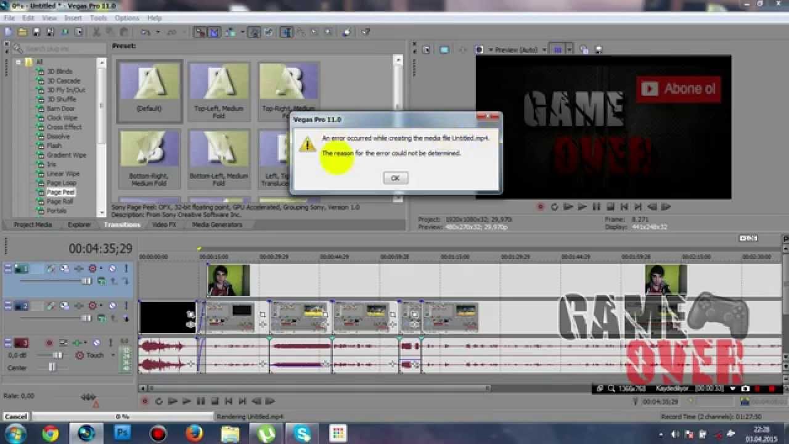Click the New project toolbar icon
The height and width of the screenshot is (444, 789).
click(7, 32)
